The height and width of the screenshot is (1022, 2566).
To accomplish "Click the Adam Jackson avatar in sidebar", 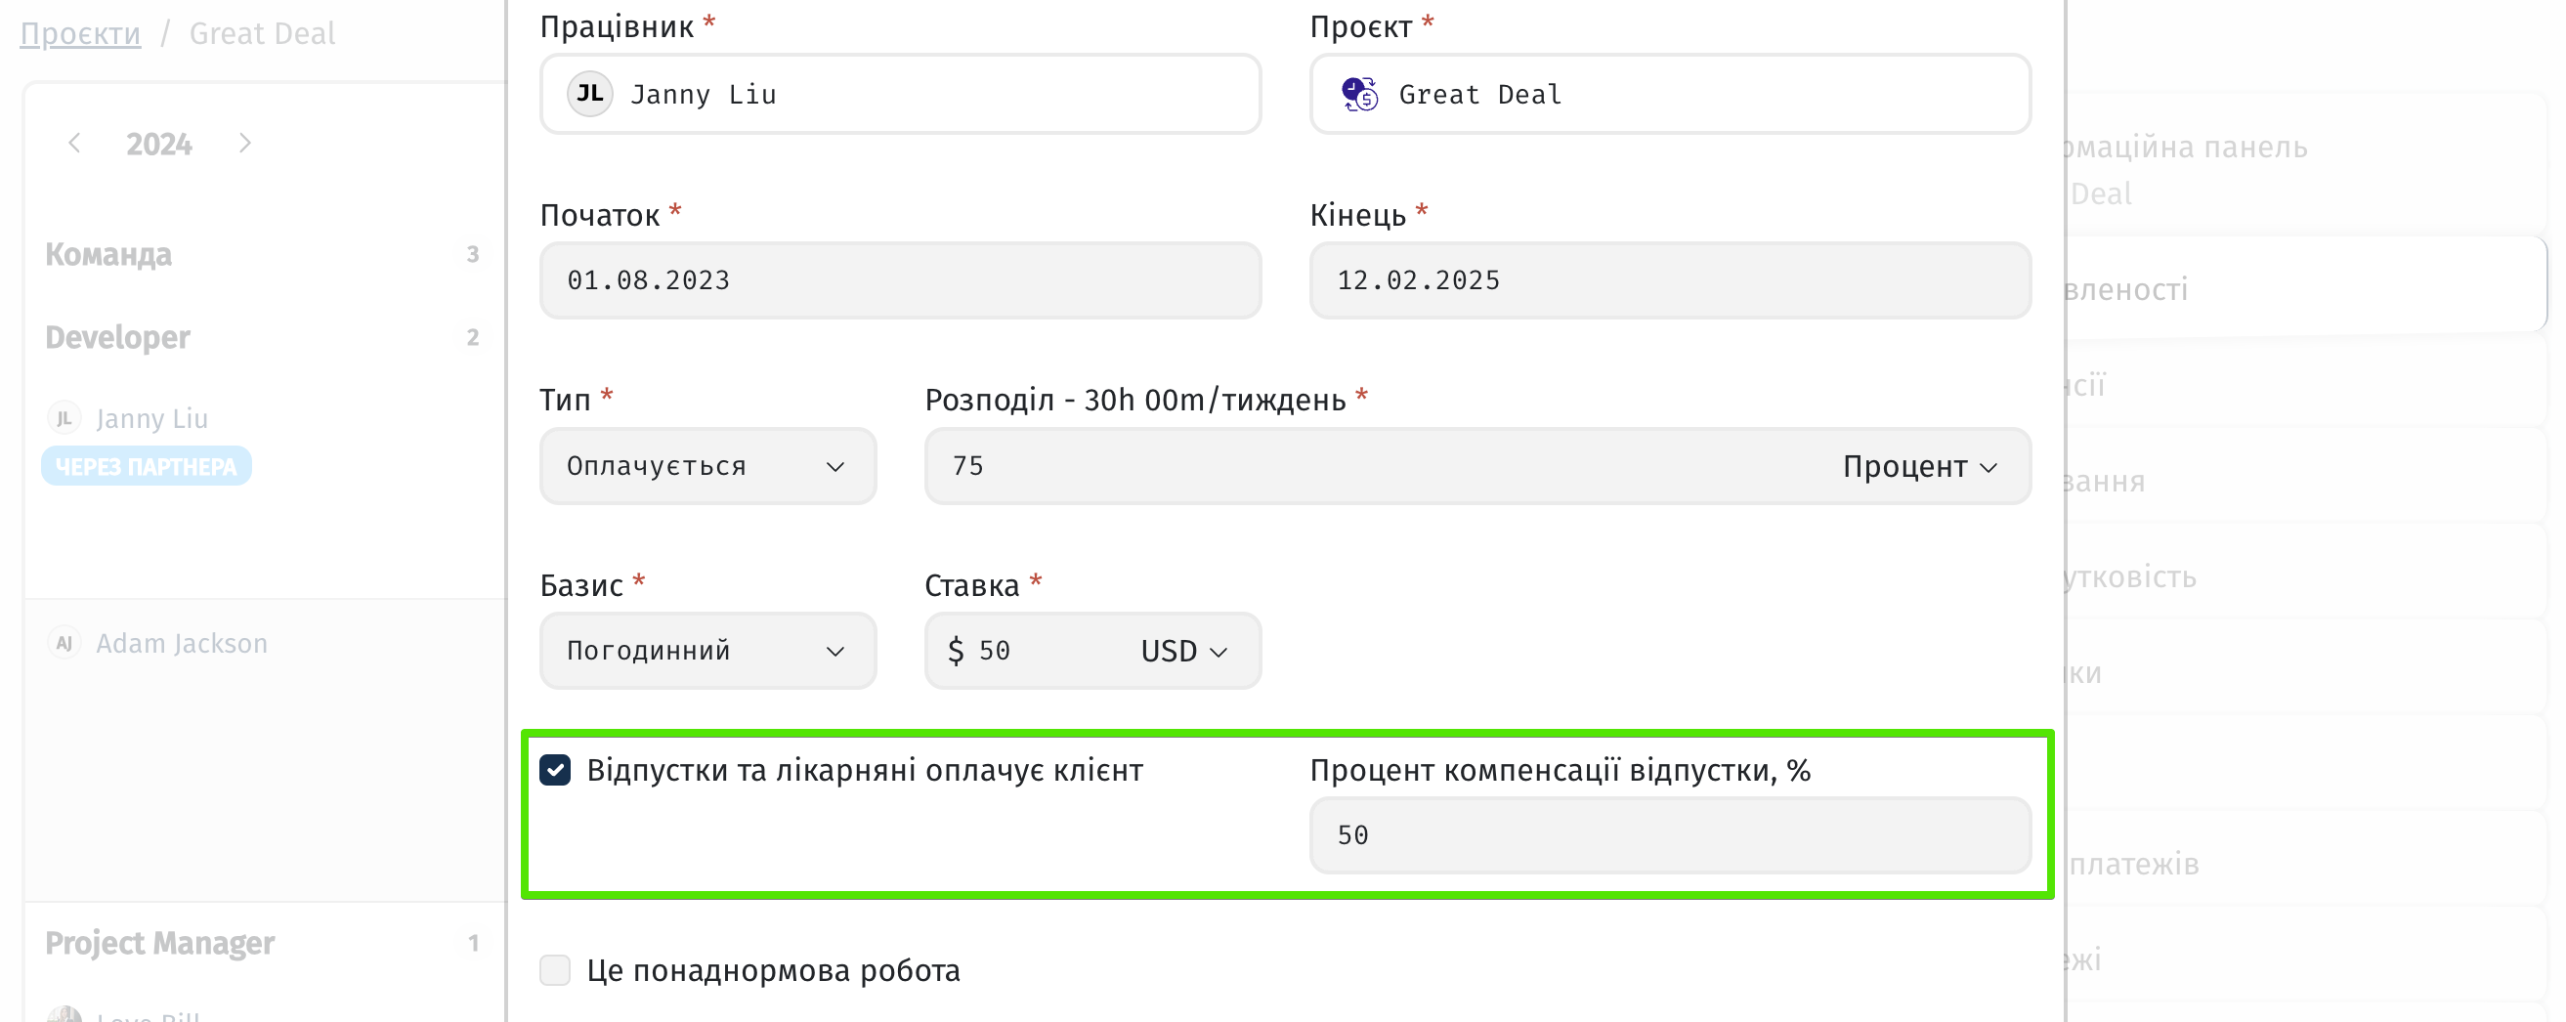I will 64,644.
